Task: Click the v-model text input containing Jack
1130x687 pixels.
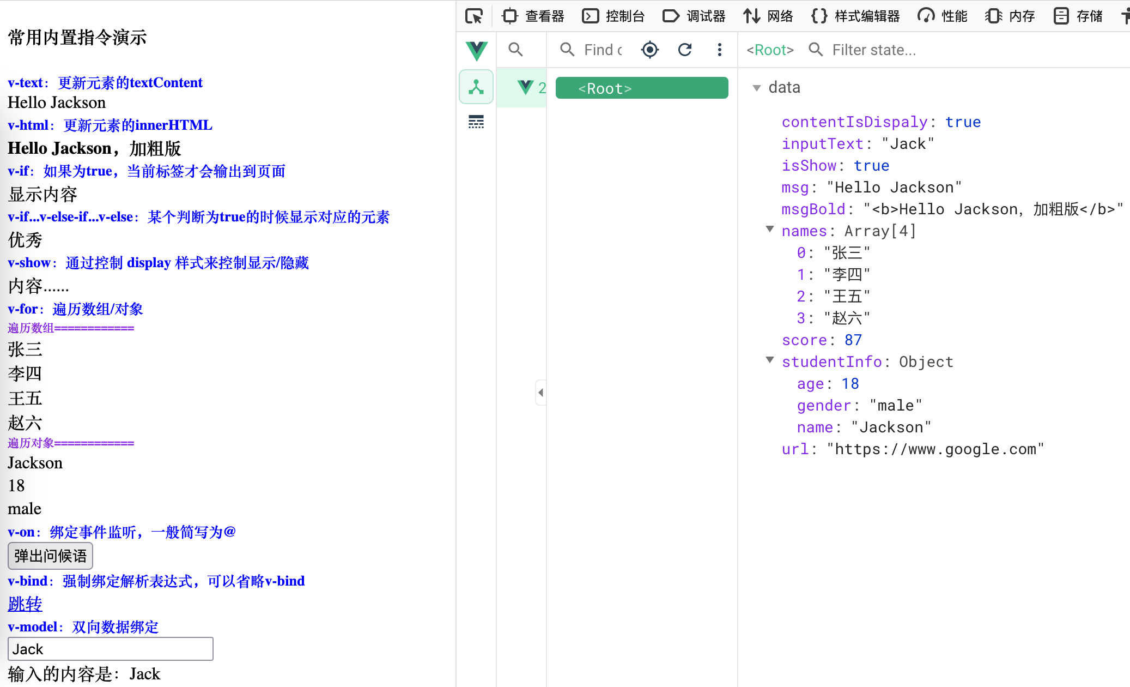Action: [110, 649]
